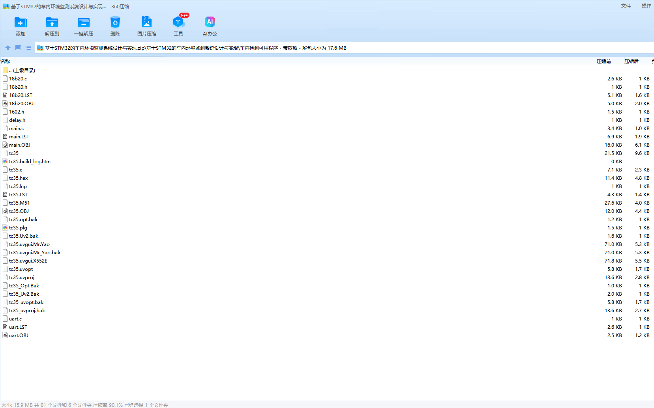654x408 pixels.
Task: Click the Extract To (解压到) icon
Action: [x=52, y=23]
